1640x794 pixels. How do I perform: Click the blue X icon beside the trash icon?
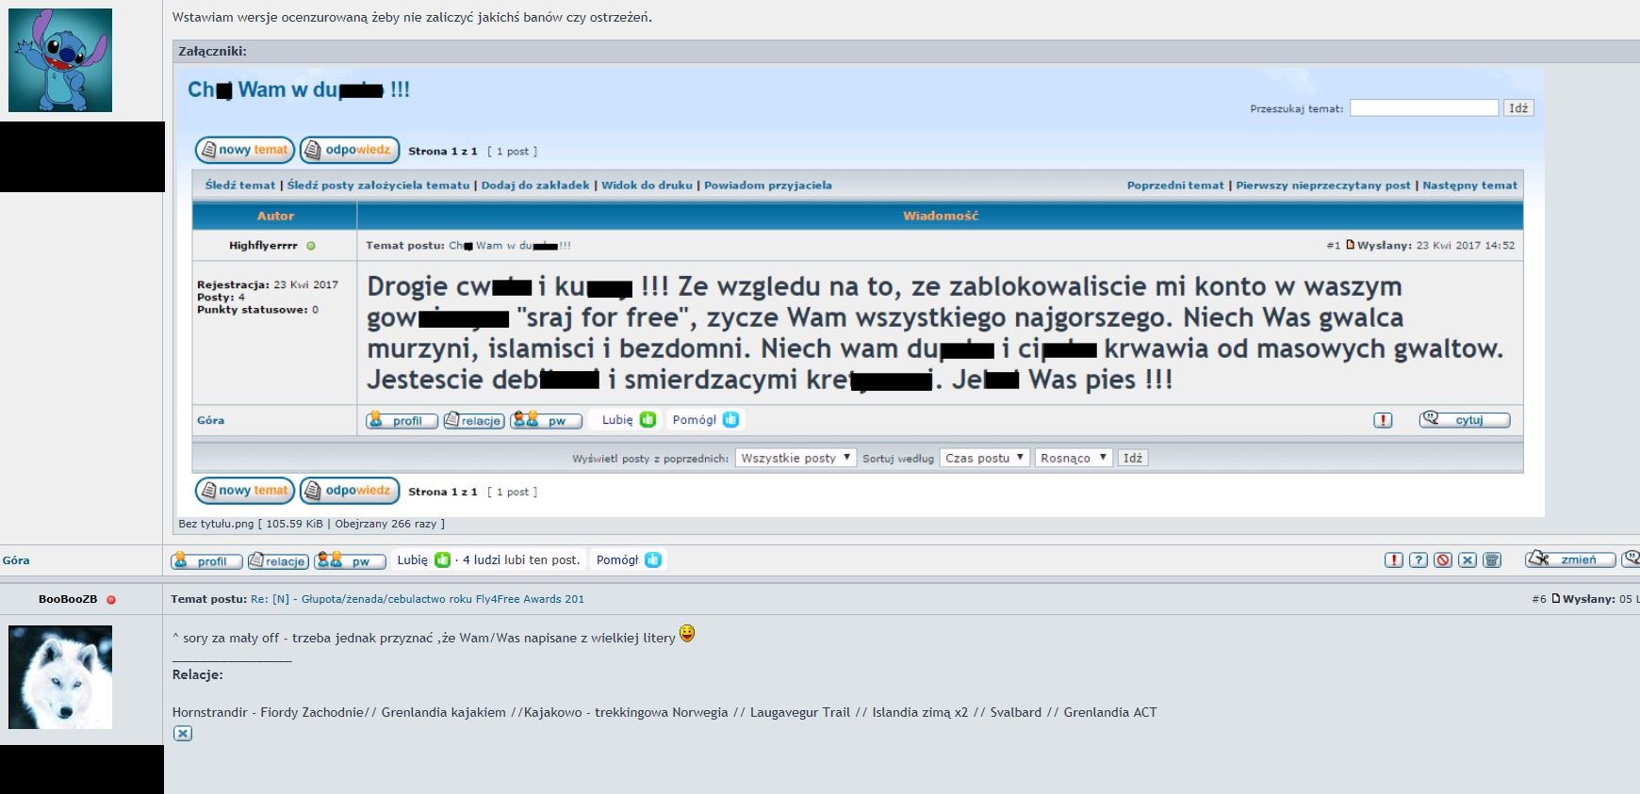(1468, 560)
